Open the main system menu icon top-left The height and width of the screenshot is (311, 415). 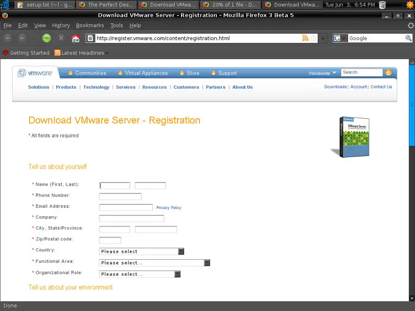point(5,5)
